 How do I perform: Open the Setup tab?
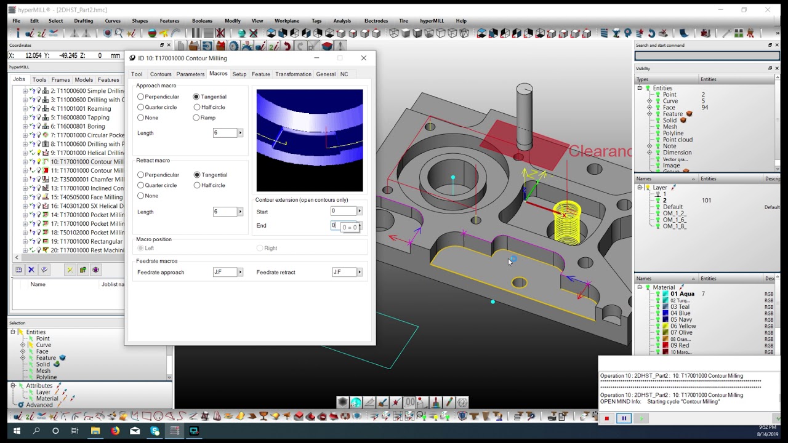pyautogui.click(x=239, y=74)
